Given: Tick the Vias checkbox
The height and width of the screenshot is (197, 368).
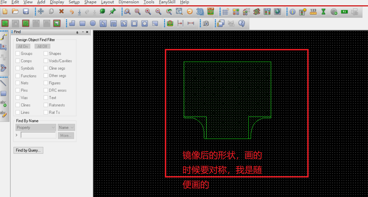Looking at the screenshot, I should coord(18,98).
